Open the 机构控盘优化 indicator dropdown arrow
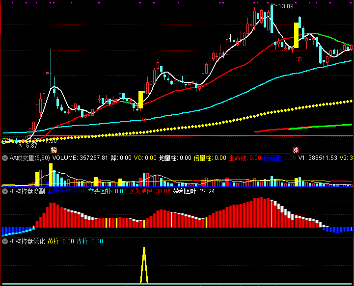Screen dimensions: 354x286 click(x=5, y=241)
